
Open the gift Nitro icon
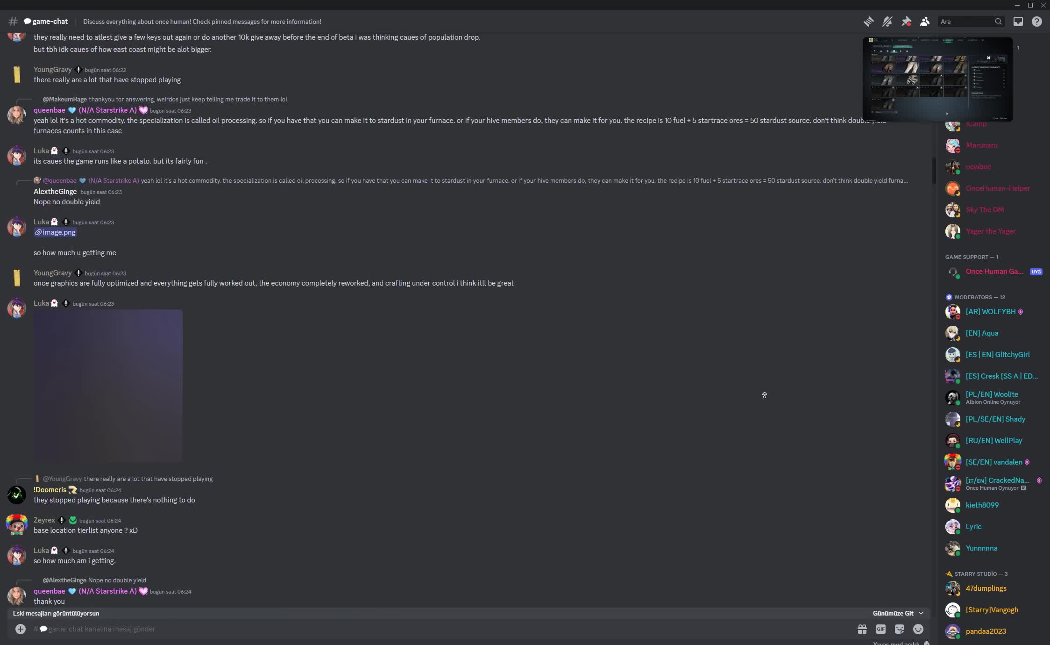(862, 629)
